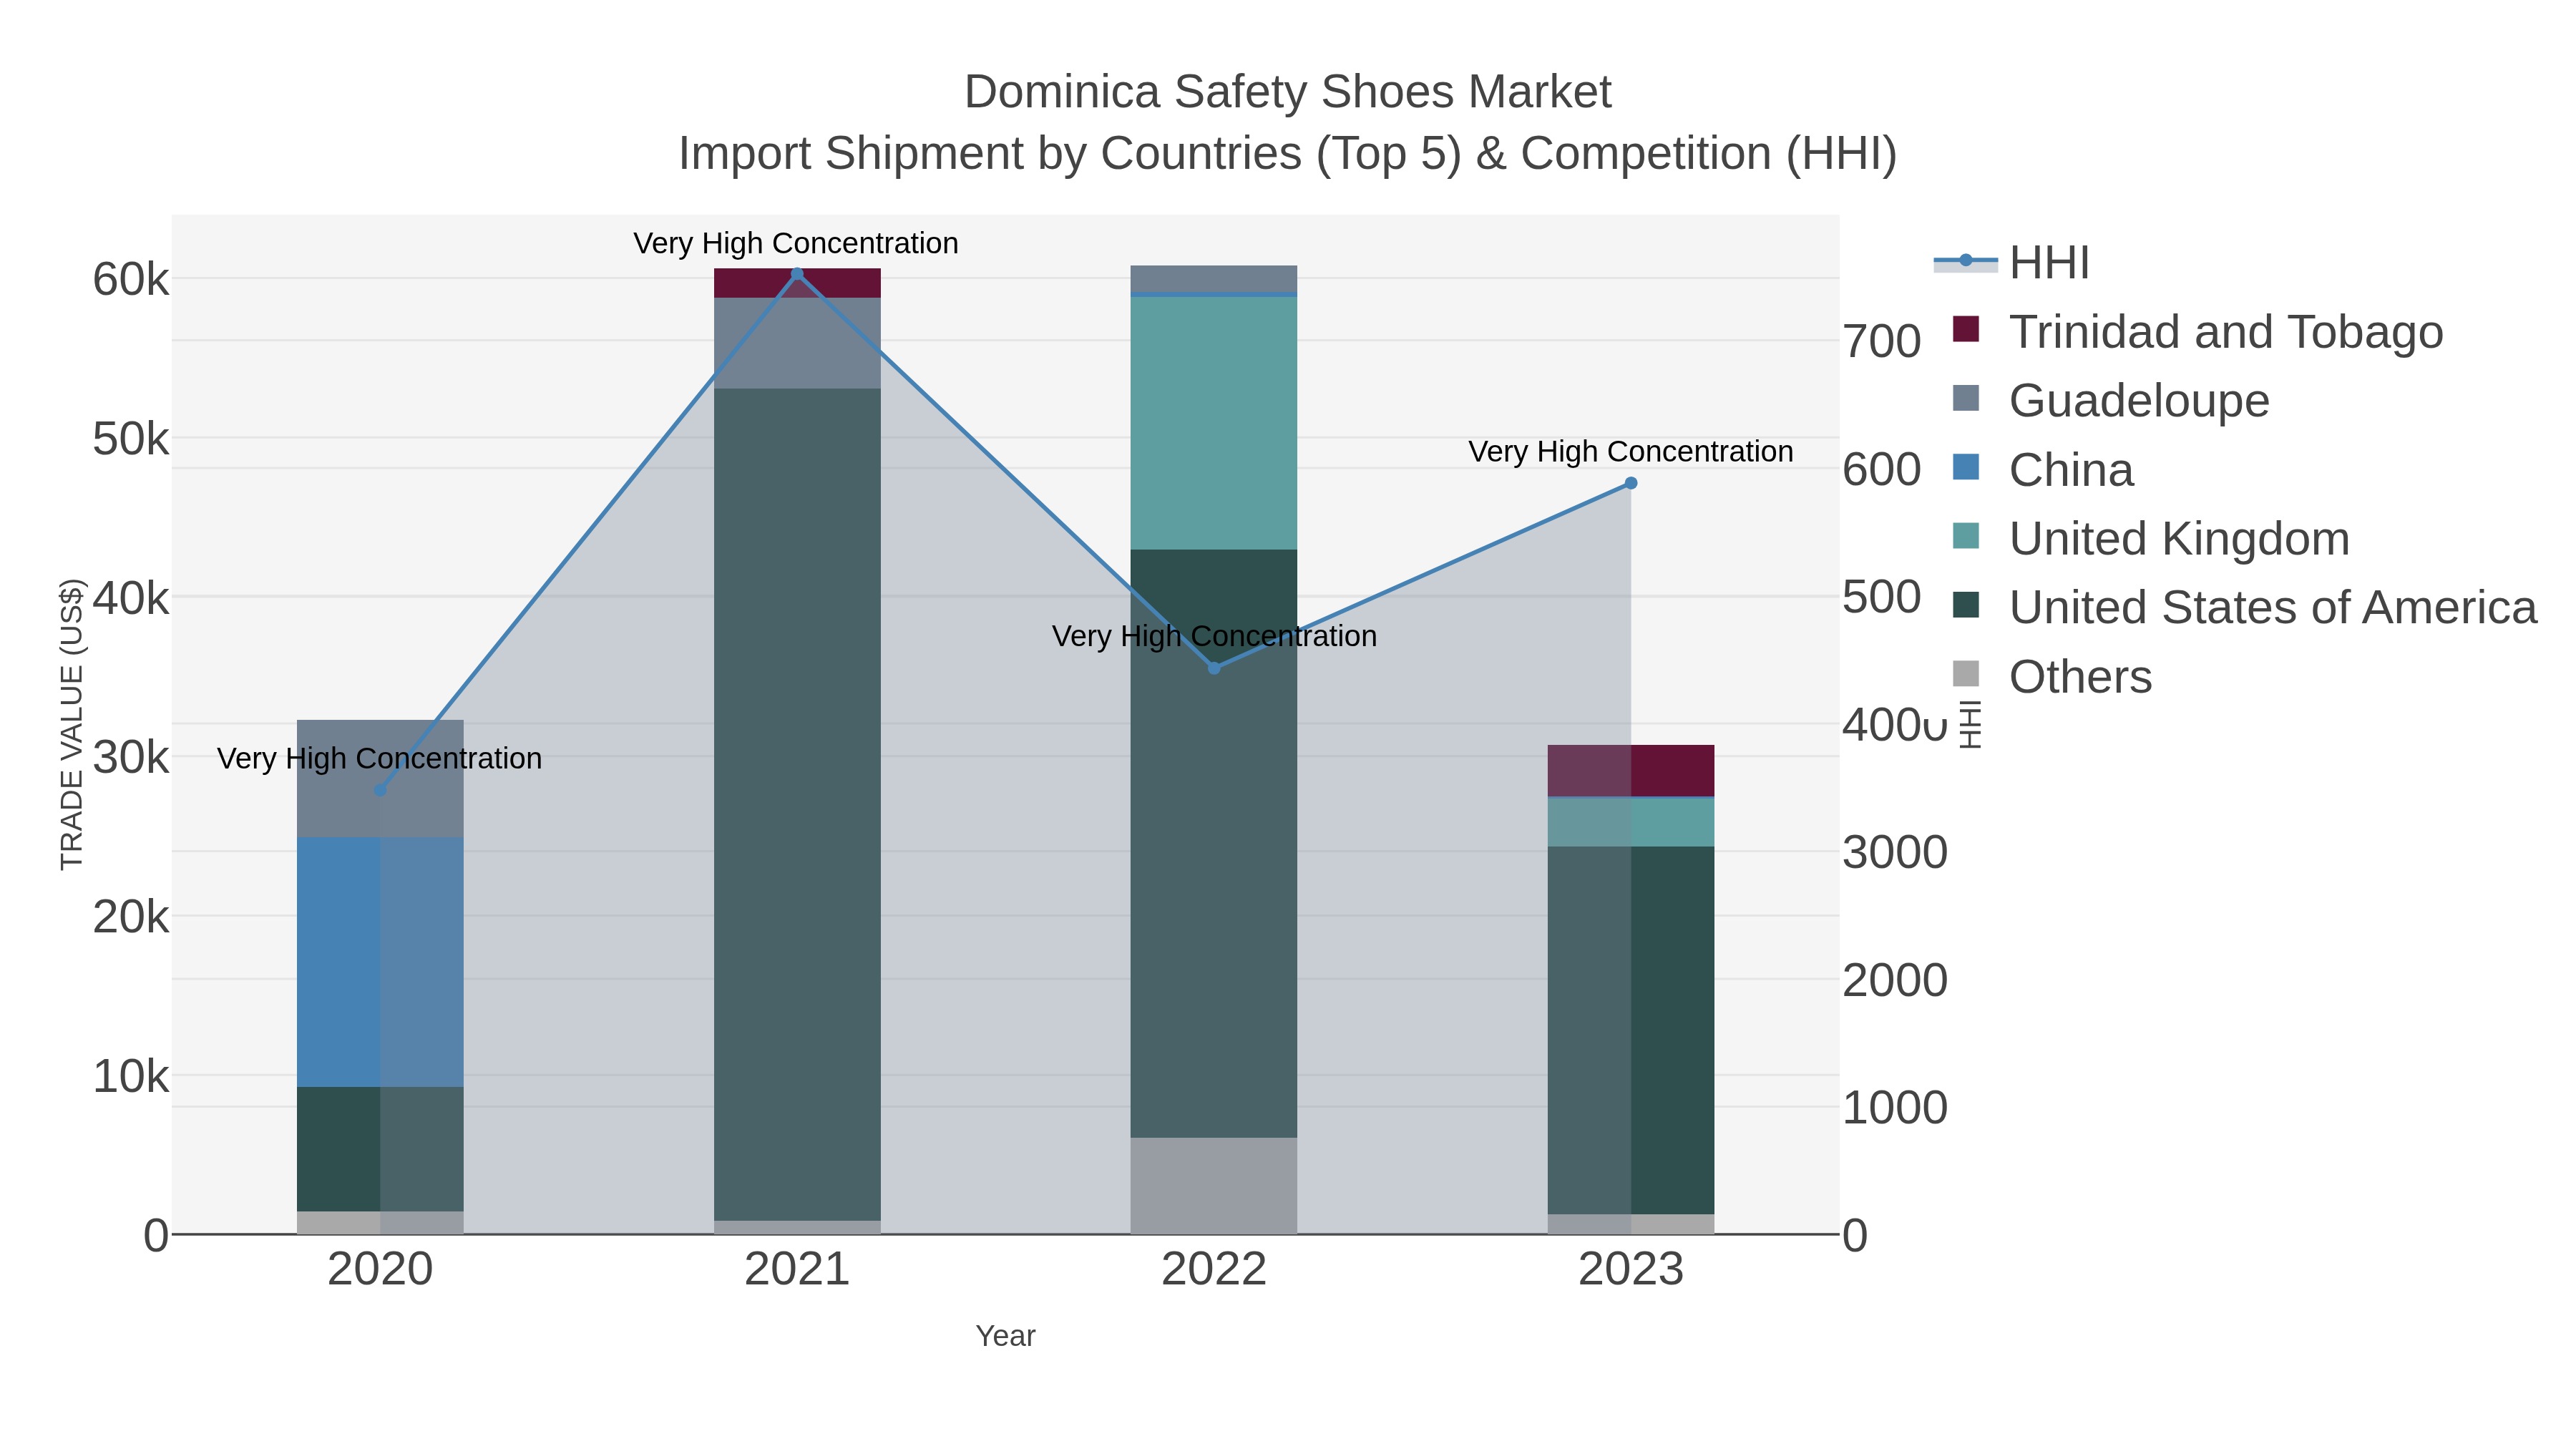
Task: Hide the Guadeloupe series in legend
Action: [2110, 400]
